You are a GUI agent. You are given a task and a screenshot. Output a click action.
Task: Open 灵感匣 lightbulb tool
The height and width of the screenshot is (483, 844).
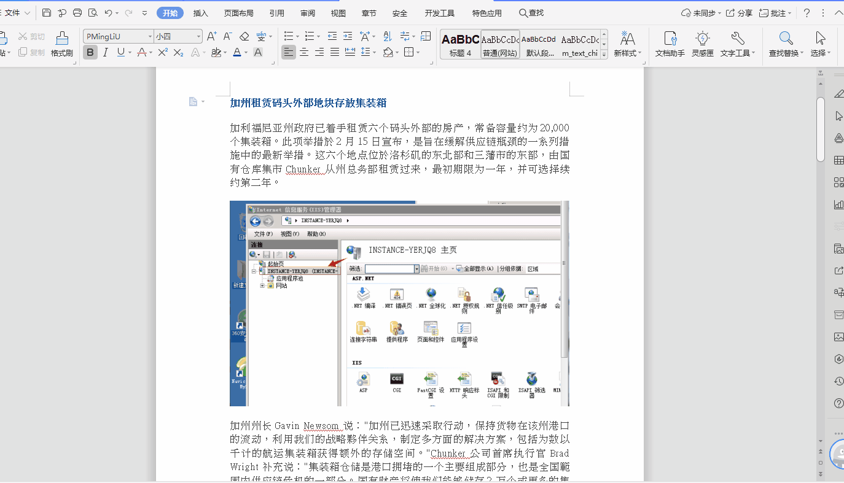(703, 45)
